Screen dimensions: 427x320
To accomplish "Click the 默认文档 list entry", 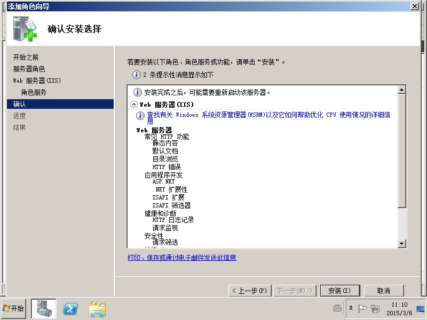I will click(165, 151).
